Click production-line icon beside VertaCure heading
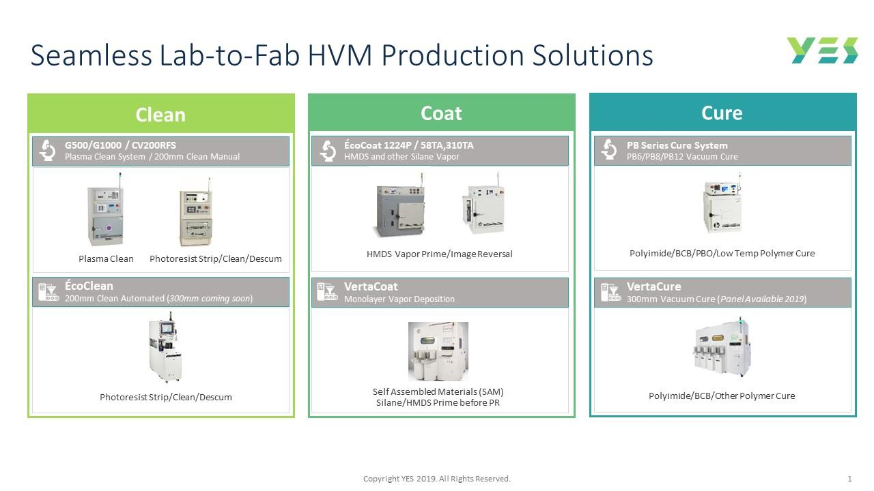This screenshot has width=874, height=491. pyautogui.click(x=610, y=292)
